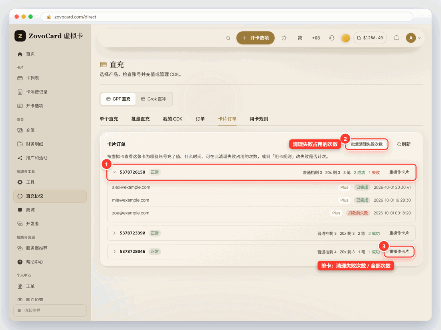This screenshot has height=330, width=441.
Task: Select GPT 直充 product tab
Action: tap(118, 99)
